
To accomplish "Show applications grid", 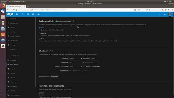I will [3, 95].
